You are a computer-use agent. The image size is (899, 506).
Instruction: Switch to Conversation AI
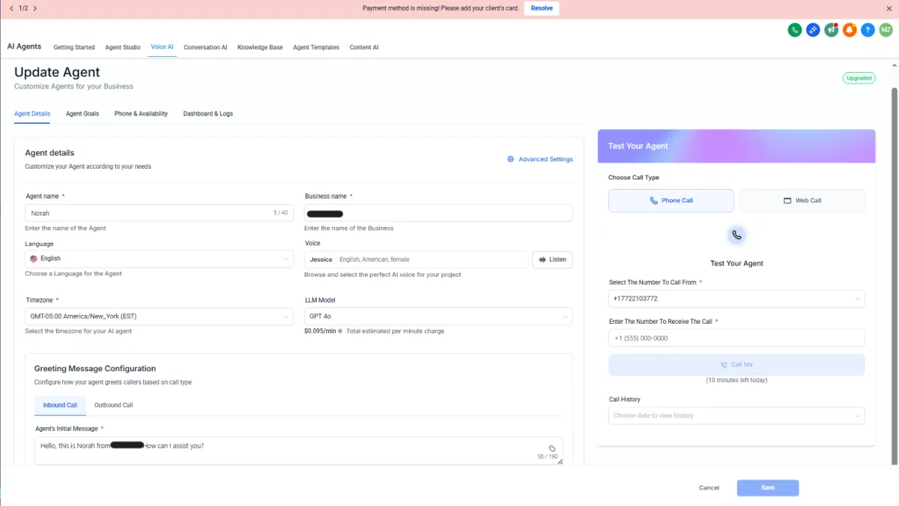pyautogui.click(x=205, y=47)
